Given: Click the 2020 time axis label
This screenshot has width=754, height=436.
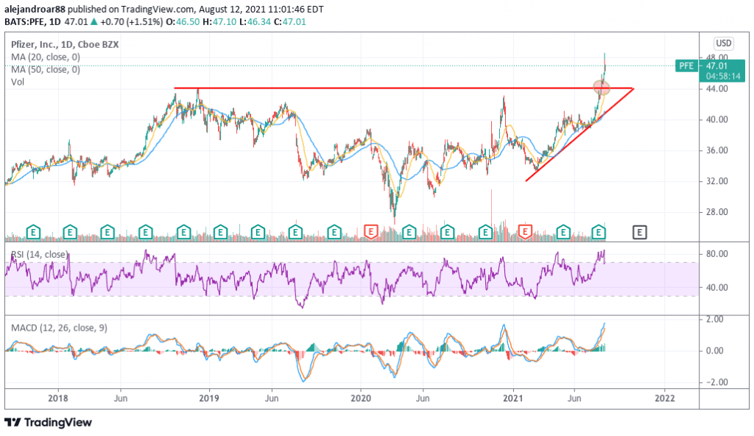Looking at the screenshot, I should point(361,398).
